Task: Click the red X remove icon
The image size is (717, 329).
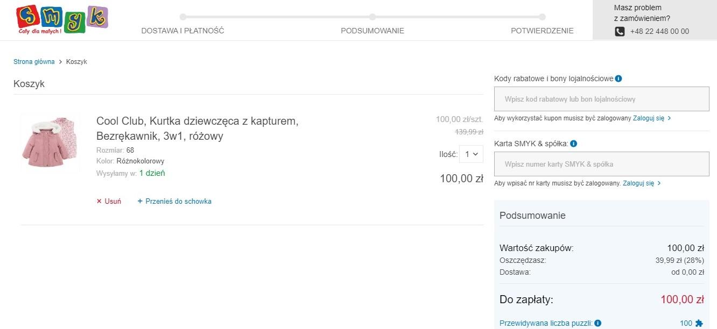Action: coord(99,202)
